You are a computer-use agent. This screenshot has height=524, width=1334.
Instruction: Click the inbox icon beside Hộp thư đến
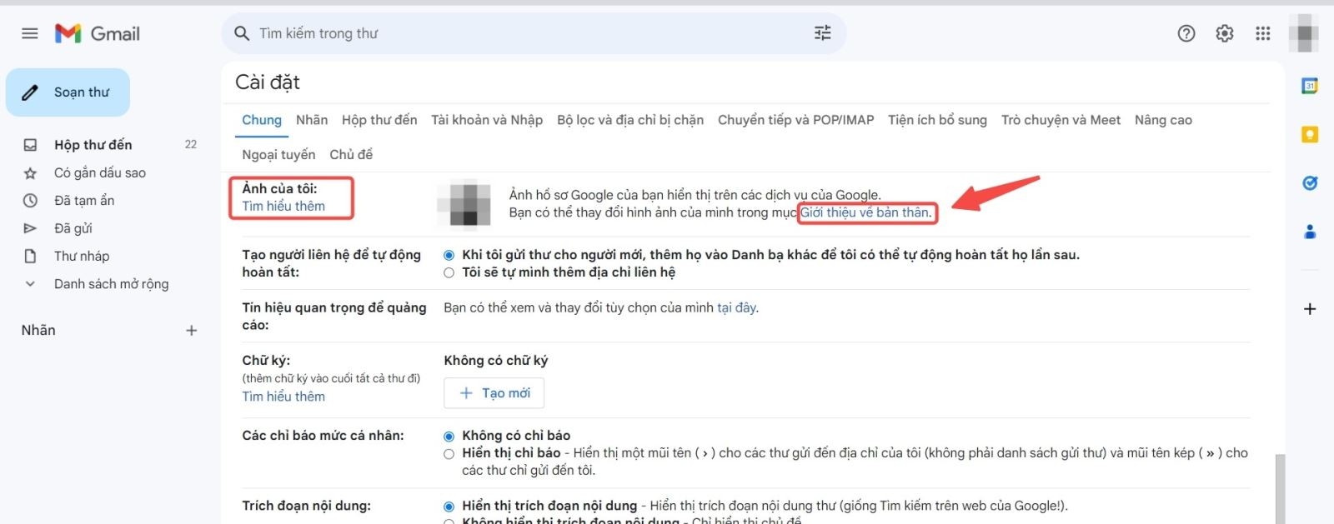pos(30,145)
